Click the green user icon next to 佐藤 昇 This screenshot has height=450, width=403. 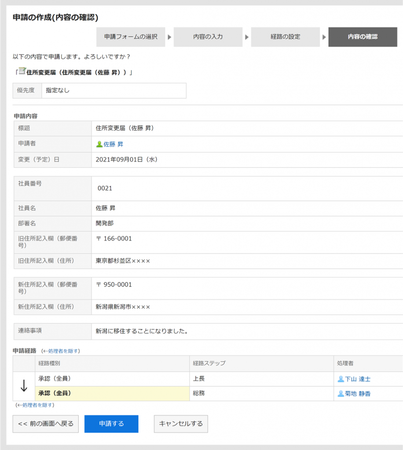click(99, 144)
